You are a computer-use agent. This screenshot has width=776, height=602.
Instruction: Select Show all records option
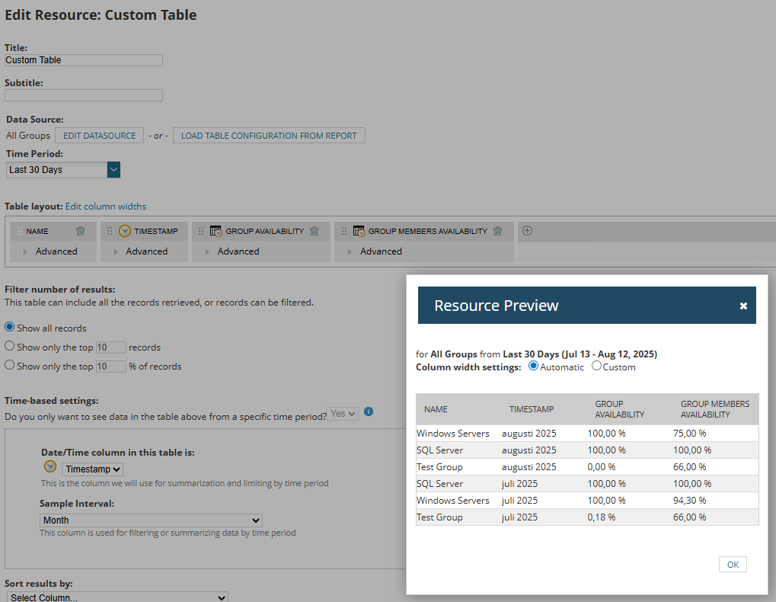tap(9, 327)
